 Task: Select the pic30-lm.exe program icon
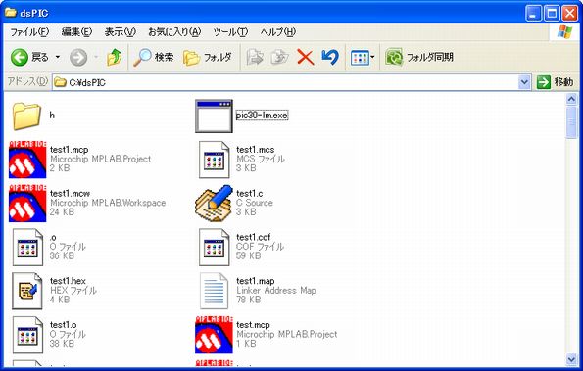[214, 116]
